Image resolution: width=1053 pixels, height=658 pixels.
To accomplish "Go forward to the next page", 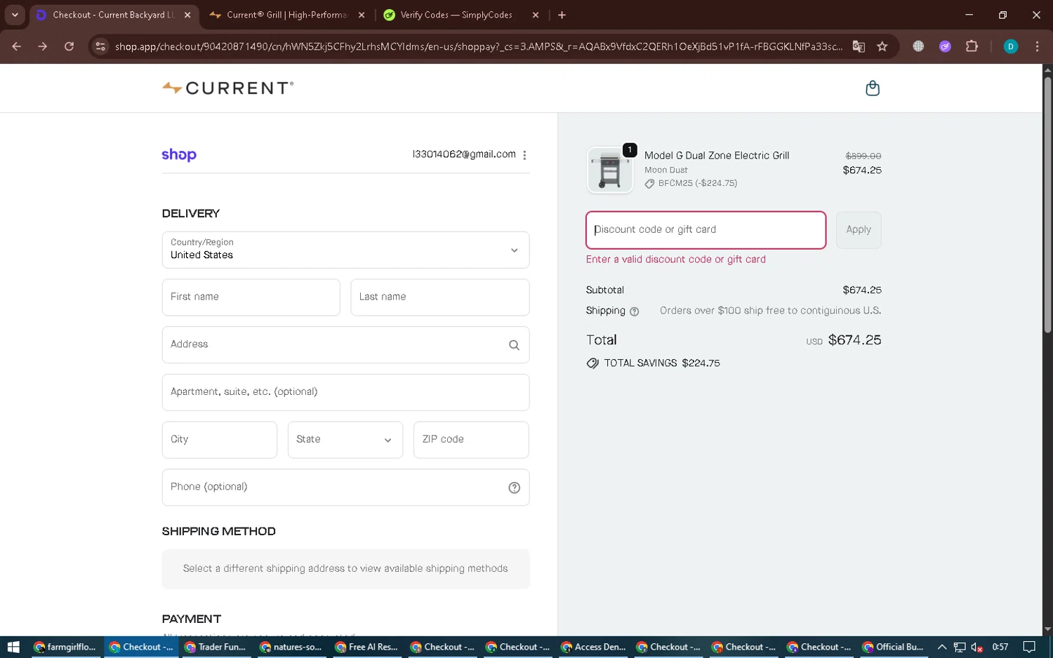I will [x=43, y=46].
